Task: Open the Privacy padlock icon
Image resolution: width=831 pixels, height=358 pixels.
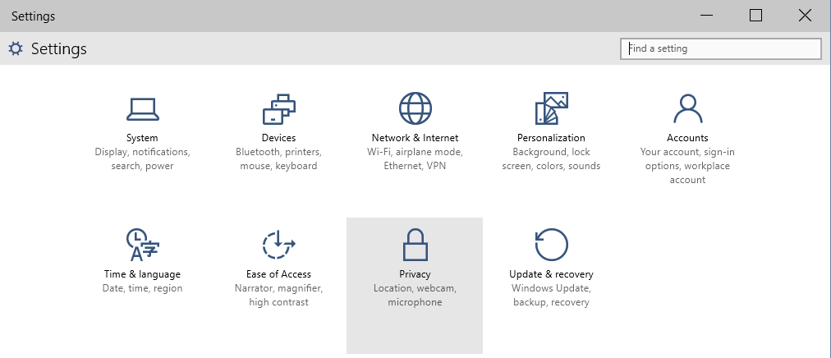Action: click(415, 245)
